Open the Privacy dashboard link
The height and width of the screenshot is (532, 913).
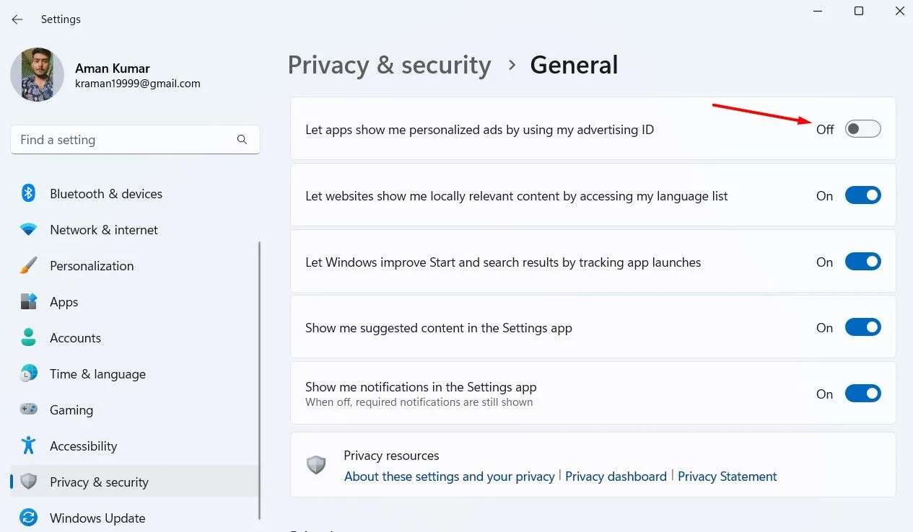pyautogui.click(x=616, y=476)
